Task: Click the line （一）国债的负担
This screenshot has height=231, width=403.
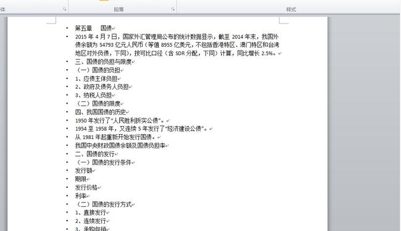Action: pos(98,70)
